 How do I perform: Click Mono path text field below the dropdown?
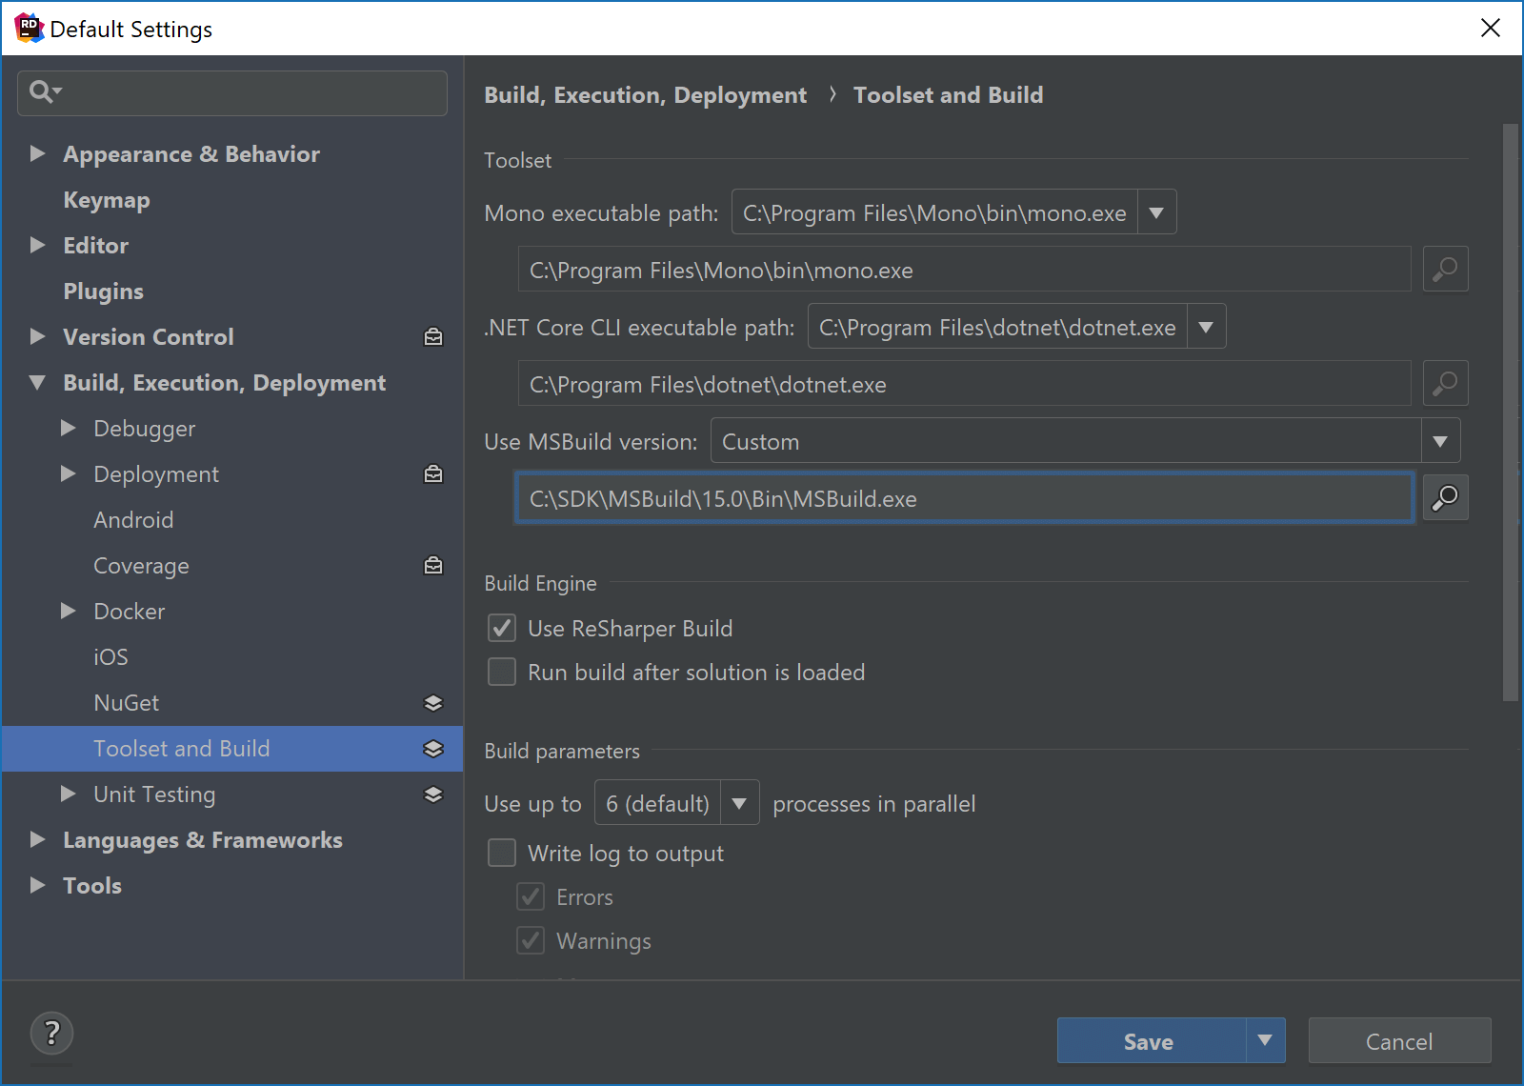964,270
